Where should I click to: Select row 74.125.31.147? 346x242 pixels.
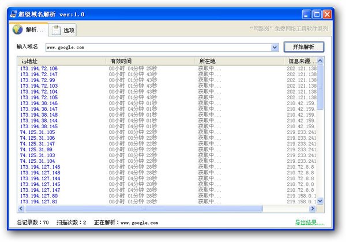(167, 144)
